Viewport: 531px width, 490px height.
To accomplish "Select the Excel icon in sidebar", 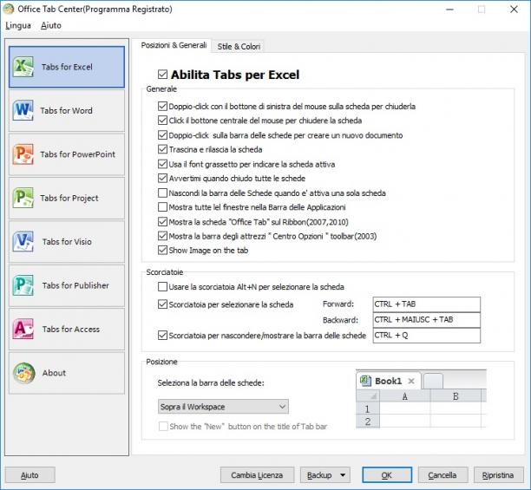I will (23, 67).
